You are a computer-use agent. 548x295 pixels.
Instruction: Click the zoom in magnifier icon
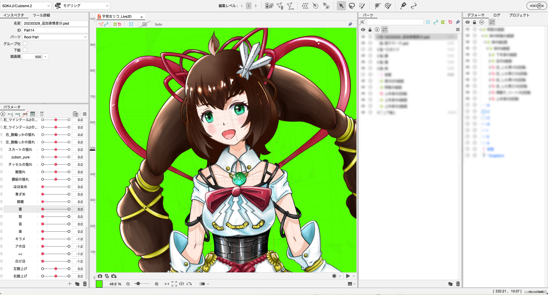(x=157, y=284)
